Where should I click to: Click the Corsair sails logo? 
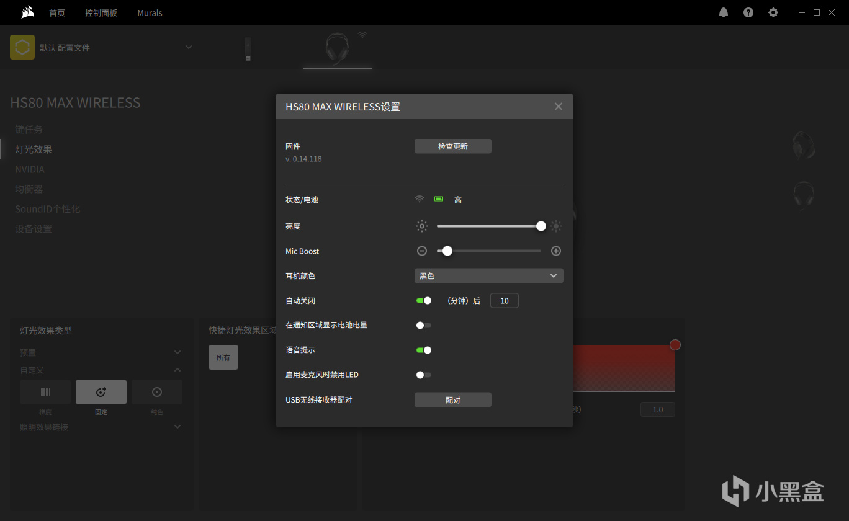click(x=27, y=12)
